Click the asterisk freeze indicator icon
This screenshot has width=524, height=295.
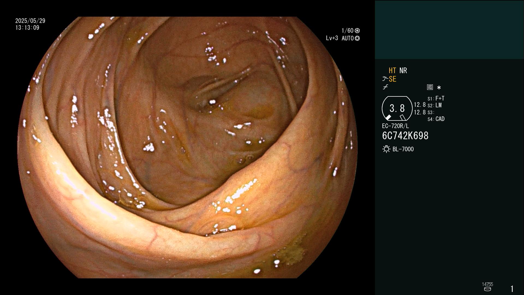click(439, 88)
